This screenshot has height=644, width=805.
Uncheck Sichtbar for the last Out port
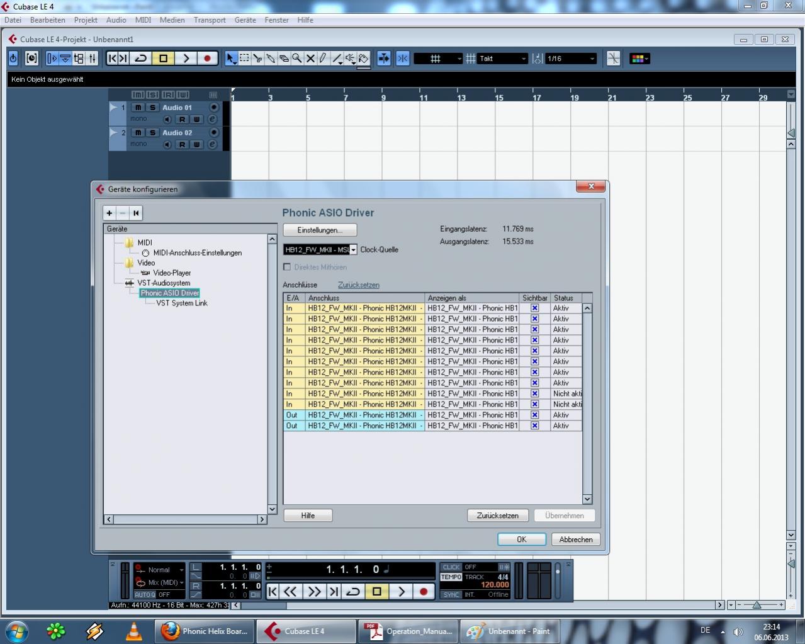pyautogui.click(x=534, y=426)
